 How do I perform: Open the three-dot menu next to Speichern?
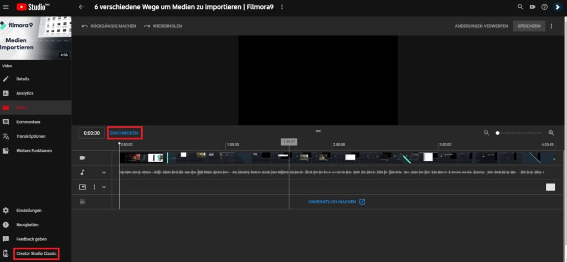coord(551,26)
